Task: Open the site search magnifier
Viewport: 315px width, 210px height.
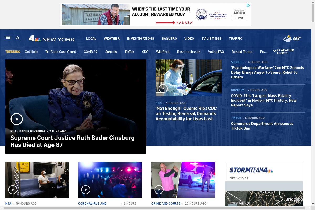Action: click(x=18, y=38)
